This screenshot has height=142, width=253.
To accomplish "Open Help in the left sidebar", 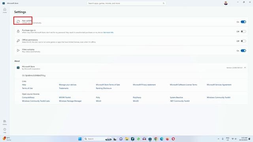I will click(5, 130).
